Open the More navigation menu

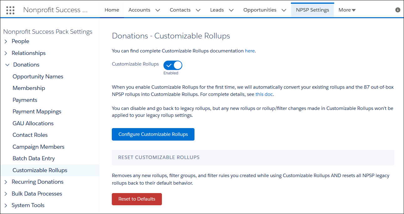click(347, 10)
